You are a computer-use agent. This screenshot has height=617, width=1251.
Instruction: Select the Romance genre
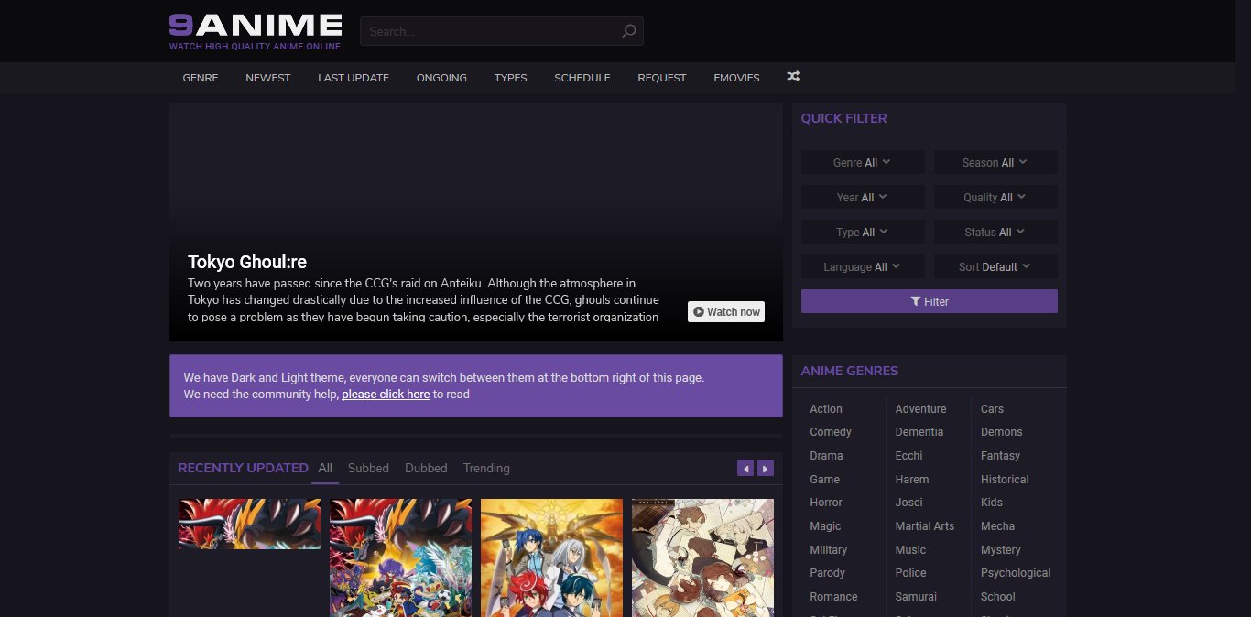833,597
